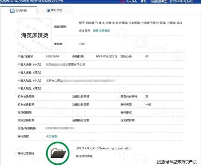201x166 pixels.
Task: Click the 申请人地址（中文） label
Action: pyautogui.click(x=29, y=81)
